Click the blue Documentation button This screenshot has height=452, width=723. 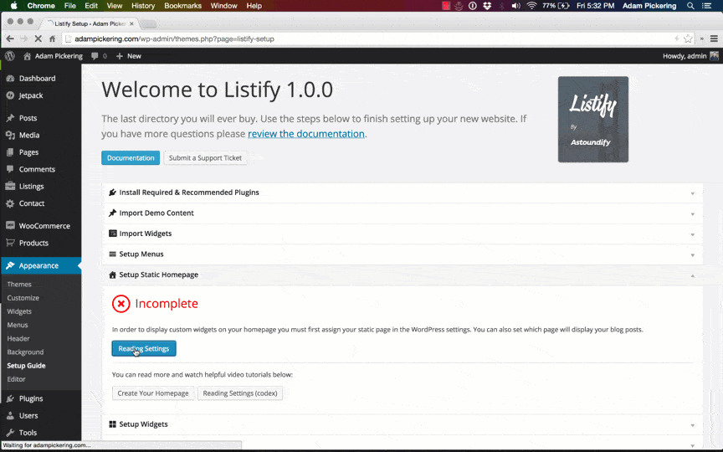coord(131,157)
